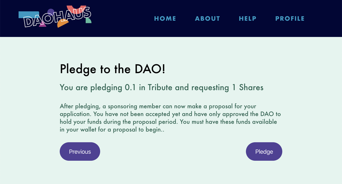The width and height of the screenshot is (342, 184).
Task: Click the DAOHAUS logo wordmark
Action: 57,18
